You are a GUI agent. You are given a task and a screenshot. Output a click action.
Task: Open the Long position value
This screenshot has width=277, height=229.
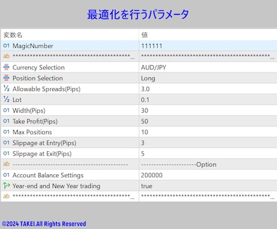click(x=148, y=78)
